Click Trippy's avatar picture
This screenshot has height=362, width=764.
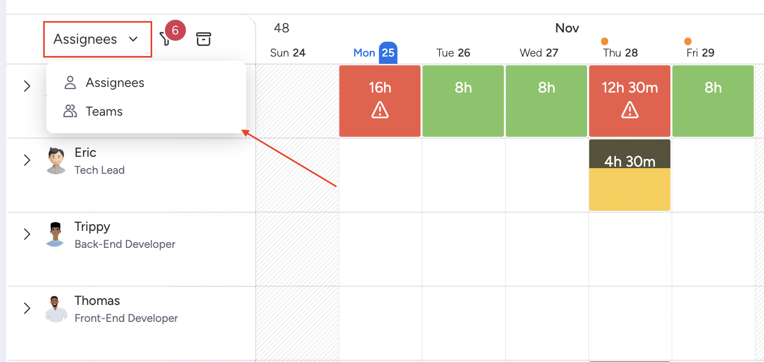click(56, 234)
